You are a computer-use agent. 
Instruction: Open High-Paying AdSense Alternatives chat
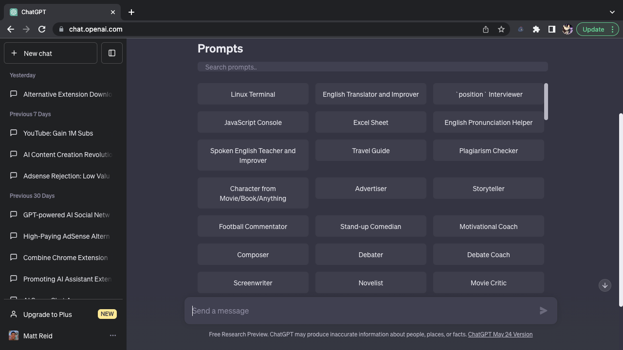pyautogui.click(x=63, y=236)
